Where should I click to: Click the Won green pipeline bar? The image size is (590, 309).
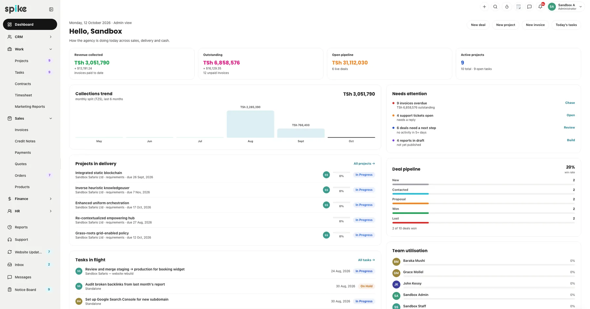410,213
